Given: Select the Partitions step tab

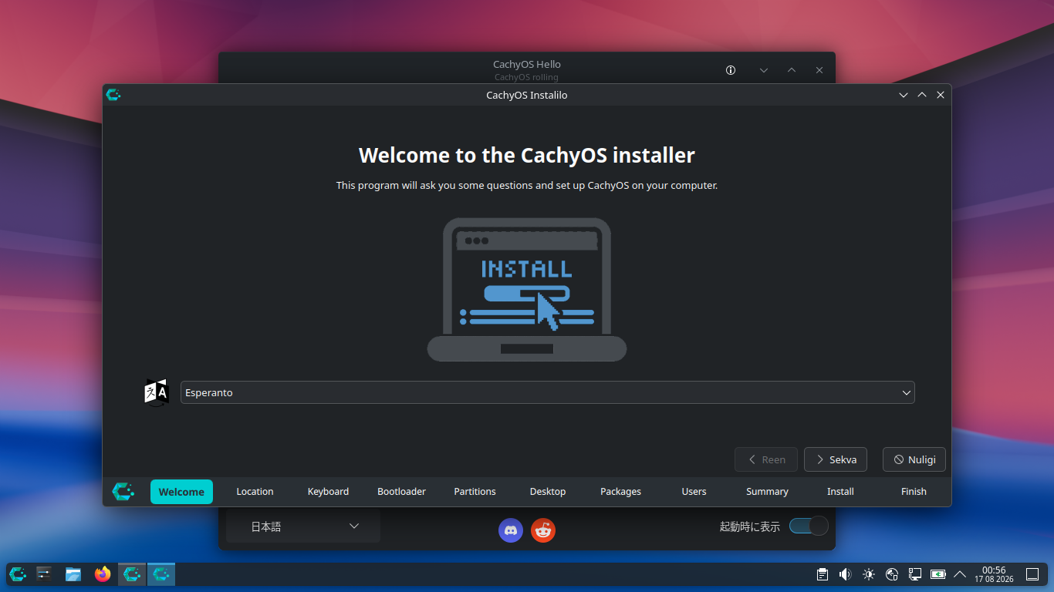Looking at the screenshot, I should [x=475, y=492].
